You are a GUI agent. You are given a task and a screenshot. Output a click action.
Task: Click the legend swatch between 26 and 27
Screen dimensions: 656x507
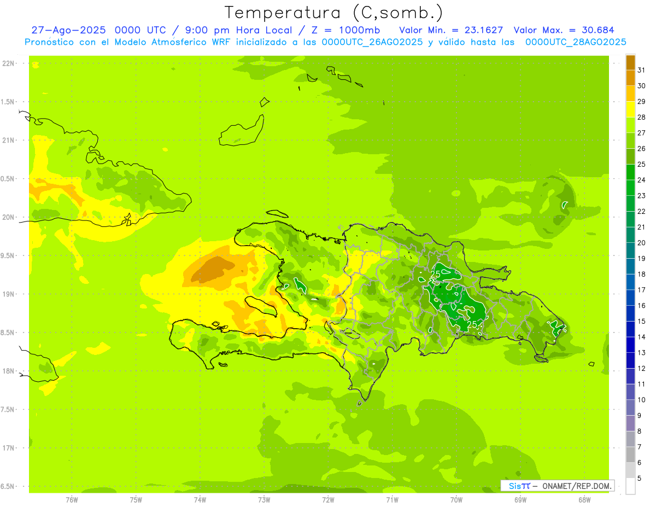(x=630, y=141)
